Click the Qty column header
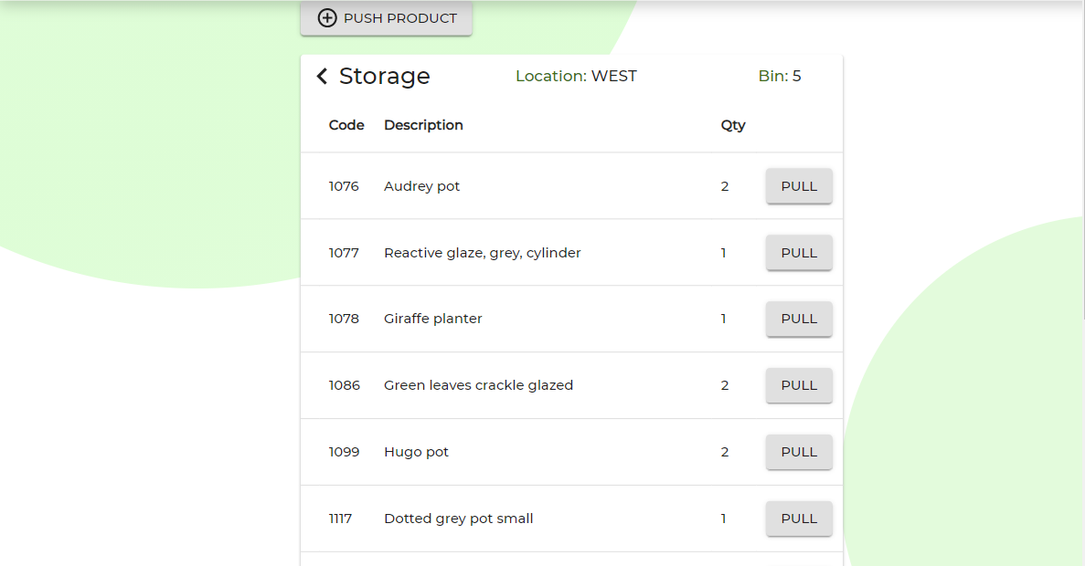1085x566 pixels. 733,125
